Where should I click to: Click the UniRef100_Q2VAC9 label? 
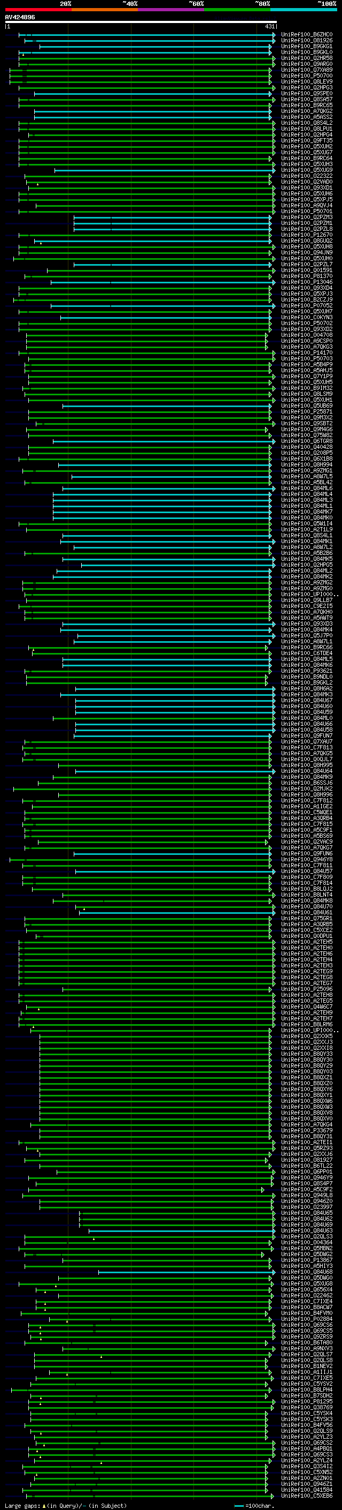[x=307, y=841]
